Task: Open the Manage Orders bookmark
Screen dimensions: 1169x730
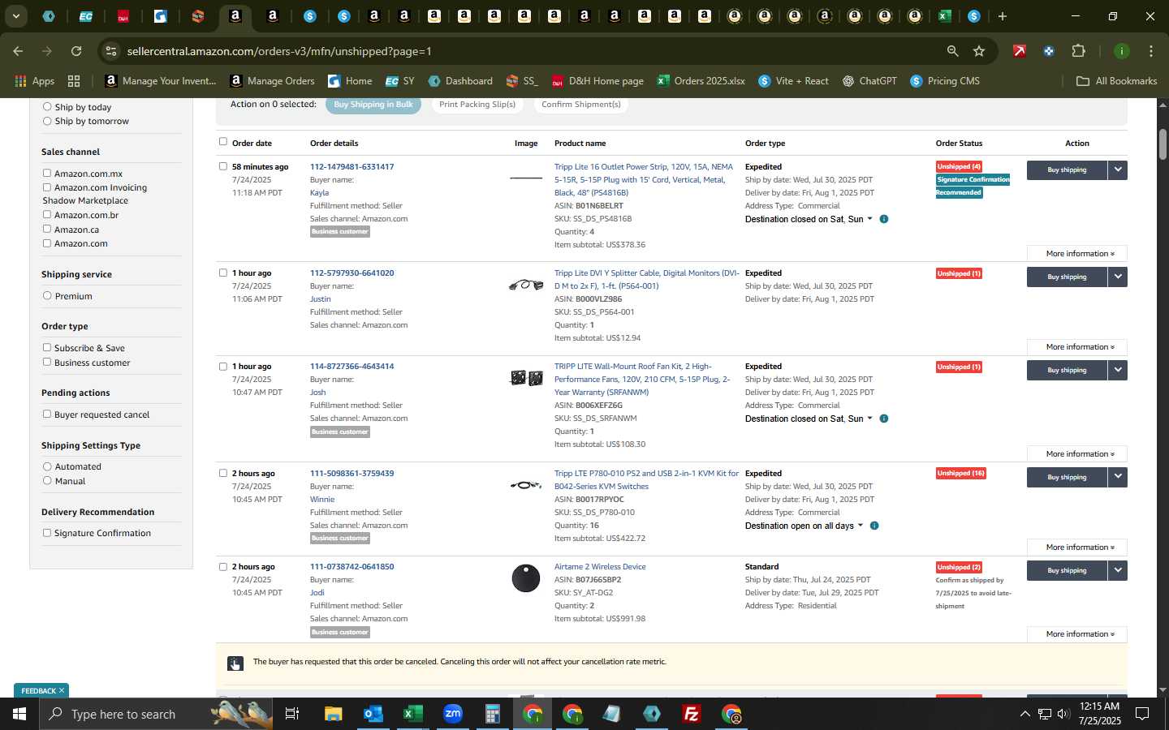Action: pyautogui.click(x=273, y=81)
